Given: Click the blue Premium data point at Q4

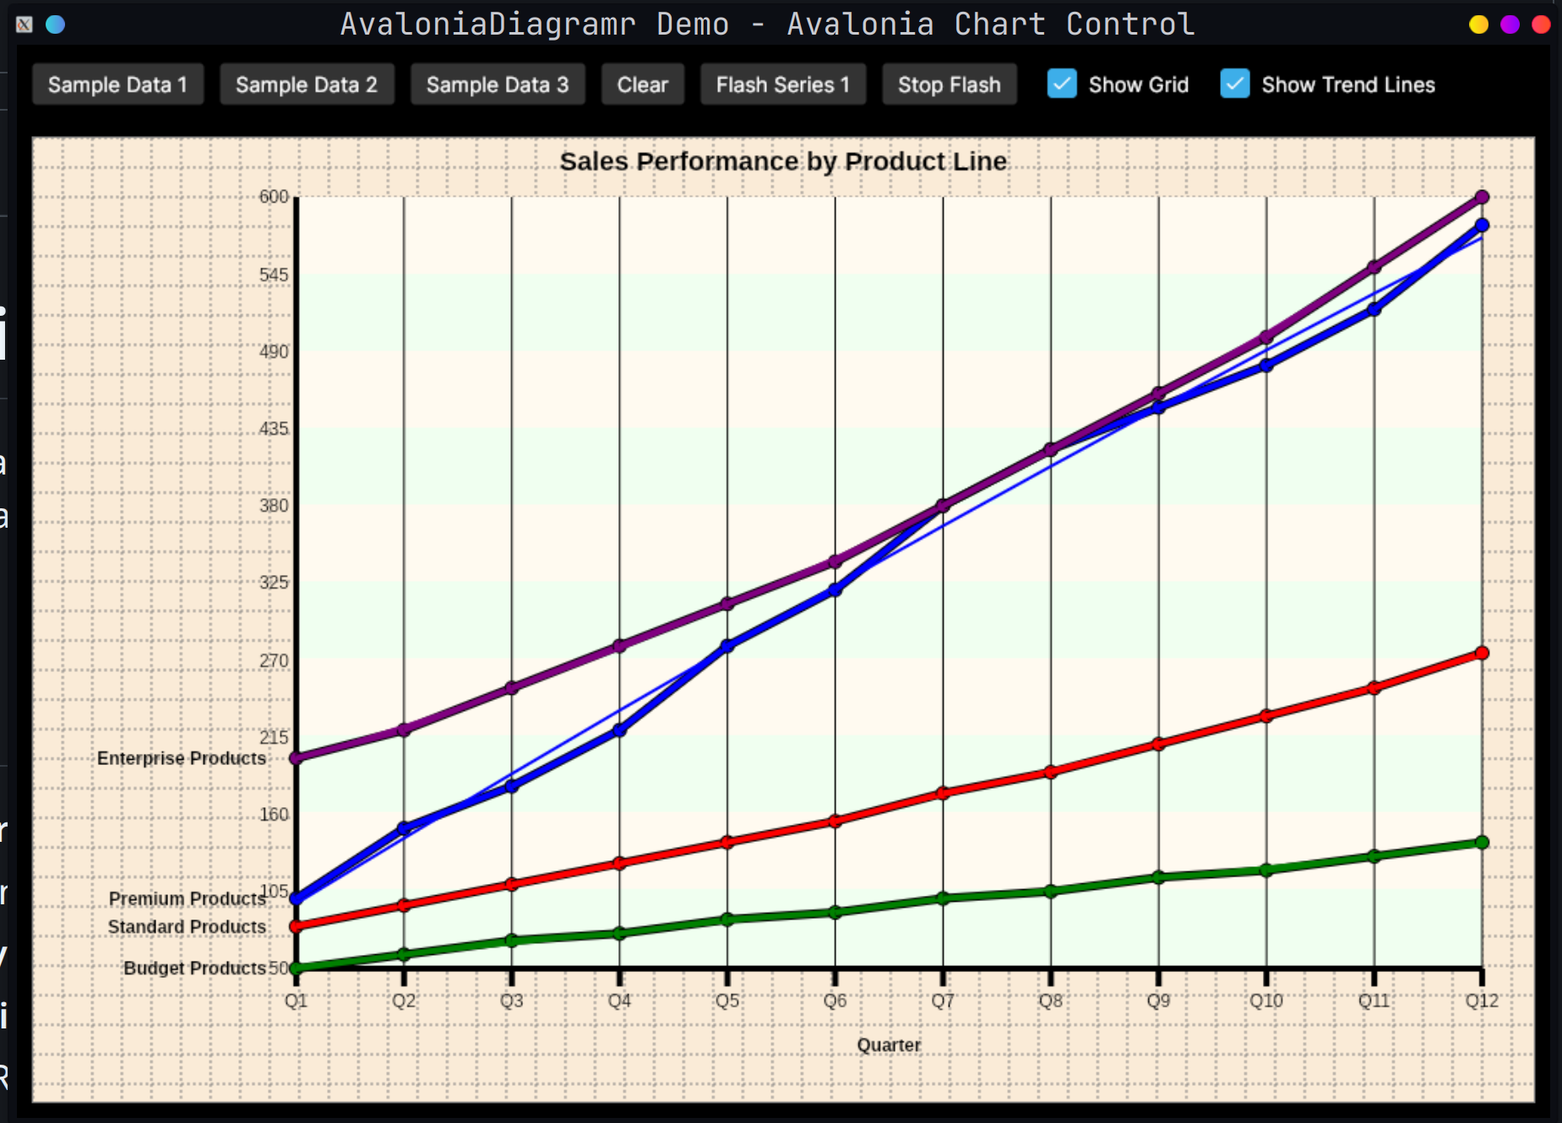Looking at the screenshot, I should pyautogui.click(x=619, y=730).
